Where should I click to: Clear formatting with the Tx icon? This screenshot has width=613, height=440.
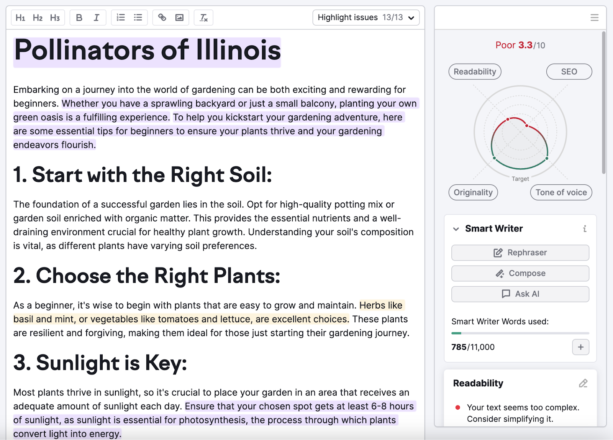coord(203,17)
